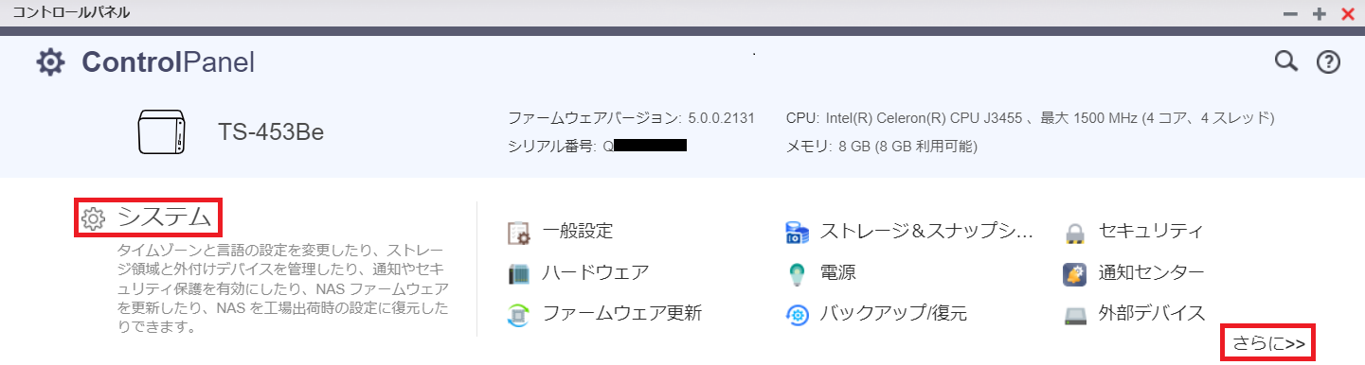Screen dimensions: 1365x365
Task: Click the 一般設定 icon
Action: coord(518,232)
